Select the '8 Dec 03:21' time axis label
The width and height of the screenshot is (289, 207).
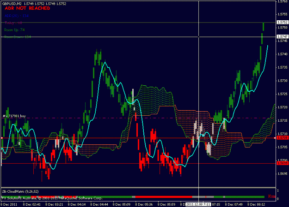point(54,204)
